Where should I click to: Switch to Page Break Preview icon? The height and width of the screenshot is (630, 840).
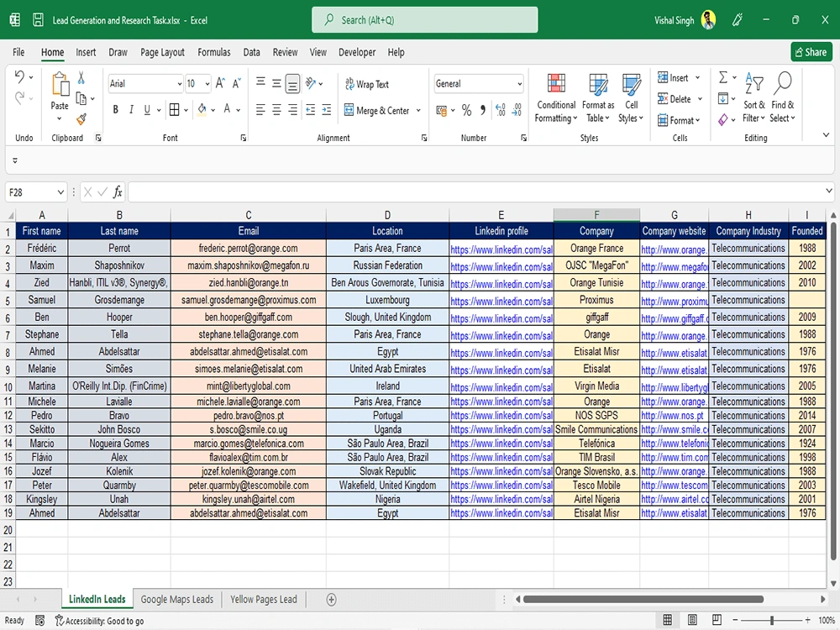point(717,621)
